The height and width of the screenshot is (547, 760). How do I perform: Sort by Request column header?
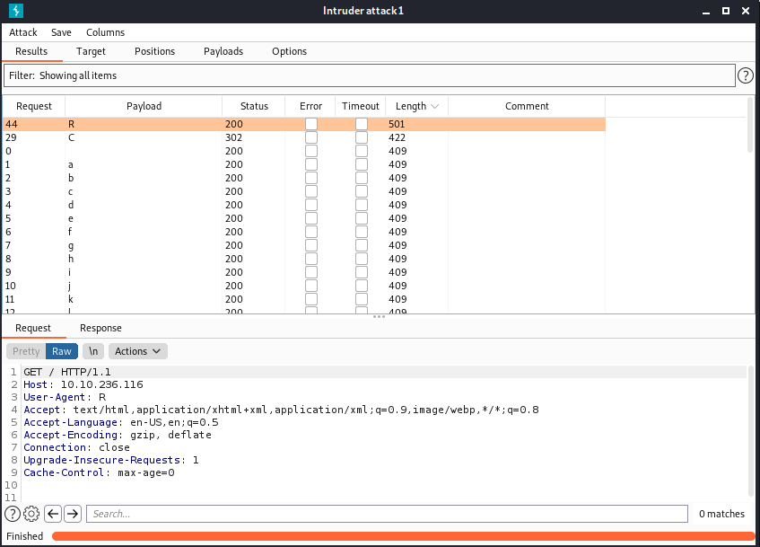point(34,106)
